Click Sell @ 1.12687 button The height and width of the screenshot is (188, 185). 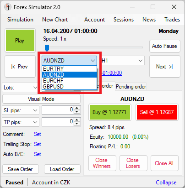click(157, 112)
